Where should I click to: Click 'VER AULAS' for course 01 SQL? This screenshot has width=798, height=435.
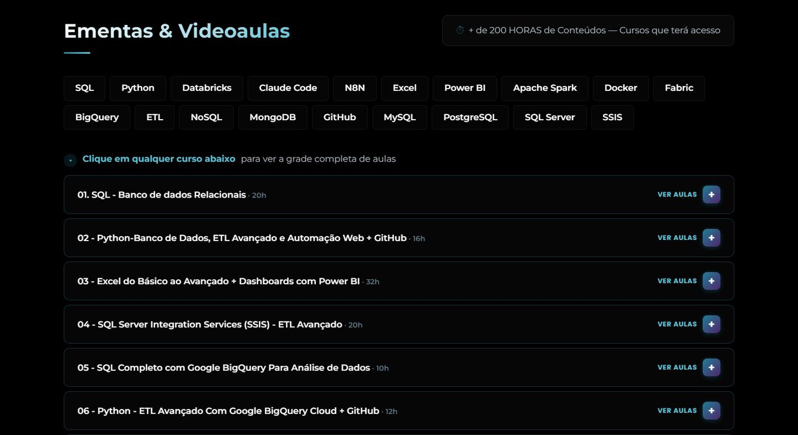point(677,195)
